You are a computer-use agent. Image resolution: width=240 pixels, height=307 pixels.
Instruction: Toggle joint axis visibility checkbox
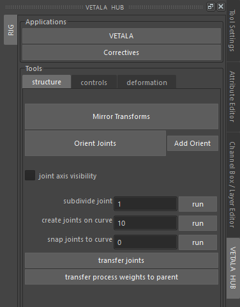(x=30, y=175)
